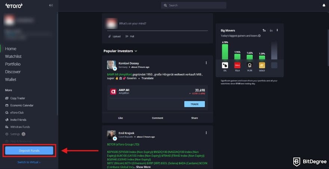Viewport: 329px width, 169px height.
Task: Open the Wallet page
Action: (11, 79)
